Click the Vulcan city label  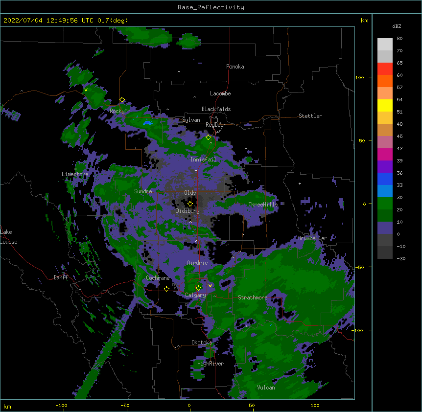[266, 388]
